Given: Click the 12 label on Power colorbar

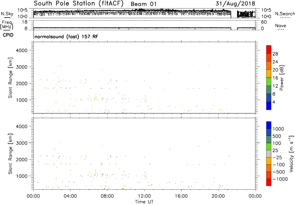Looking at the screenshot, I should coord(275,86).
